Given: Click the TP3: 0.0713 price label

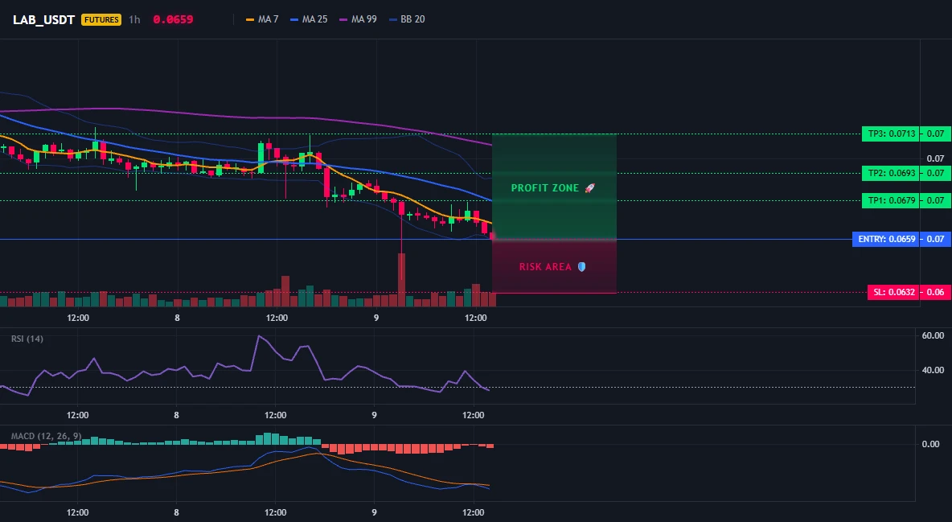Looking at the screenshot, I should click(x=892, y=134).
